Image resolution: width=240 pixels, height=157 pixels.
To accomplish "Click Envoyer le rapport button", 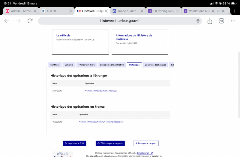I will pyautogui.click(x=146, y=143).
